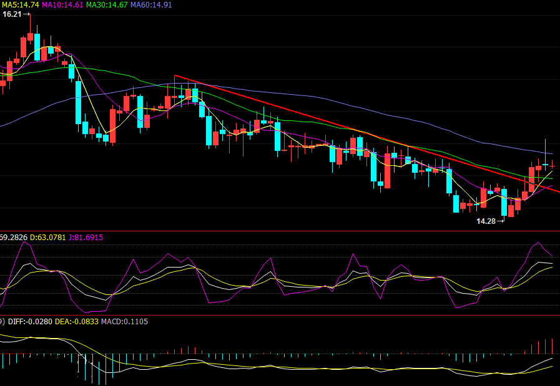The height and width of the screenshot is (386, 560).
Task: Click the candlestick at the 16.21 high
Action: coord(30,36)
